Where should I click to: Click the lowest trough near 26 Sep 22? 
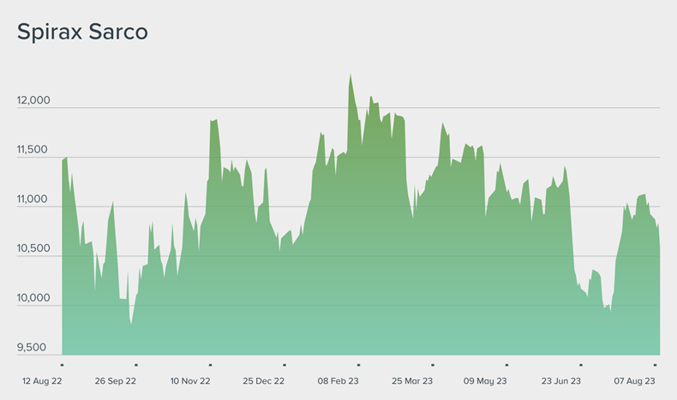click(131, 323)
